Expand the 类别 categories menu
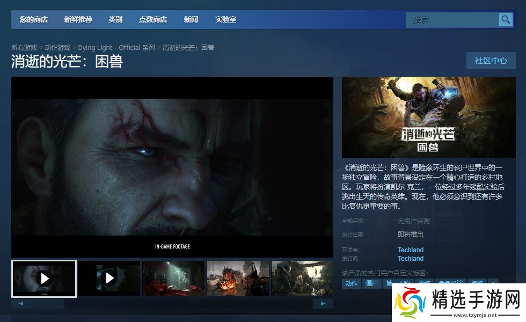 pyautogui.click(x=115, y=20)
